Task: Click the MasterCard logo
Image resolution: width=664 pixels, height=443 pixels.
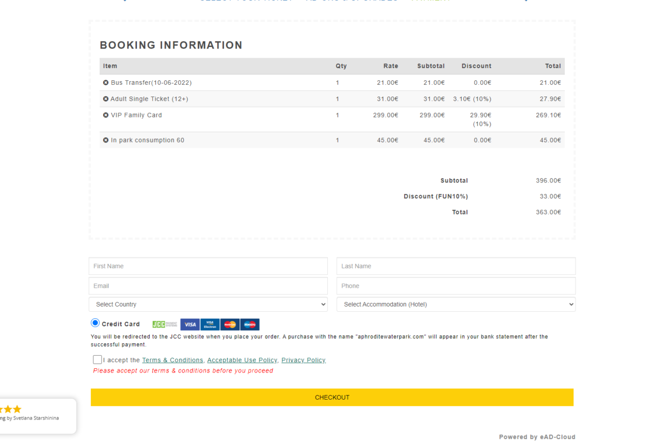Action: 230,324
